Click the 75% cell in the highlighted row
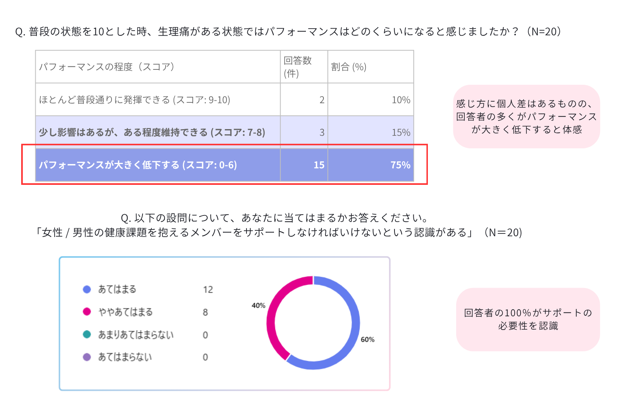 [400, 165]
